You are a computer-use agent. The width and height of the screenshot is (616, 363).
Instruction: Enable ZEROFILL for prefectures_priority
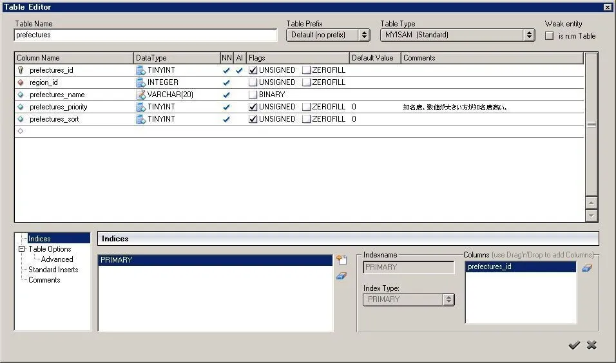click(307, 107)
